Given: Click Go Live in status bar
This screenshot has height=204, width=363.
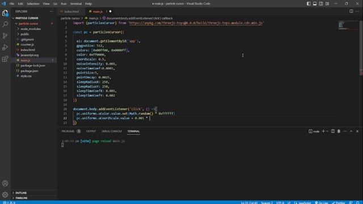Looking at the screenshot, I should [322, 203].
